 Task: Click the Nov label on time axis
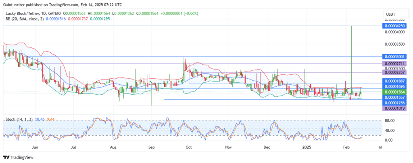pos(228,147)
